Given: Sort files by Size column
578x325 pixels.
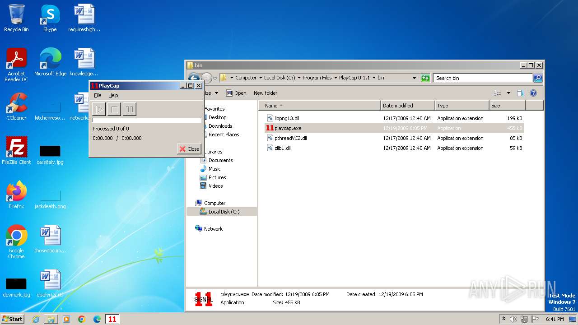Looking at the screenshot, I should [507, 106].
